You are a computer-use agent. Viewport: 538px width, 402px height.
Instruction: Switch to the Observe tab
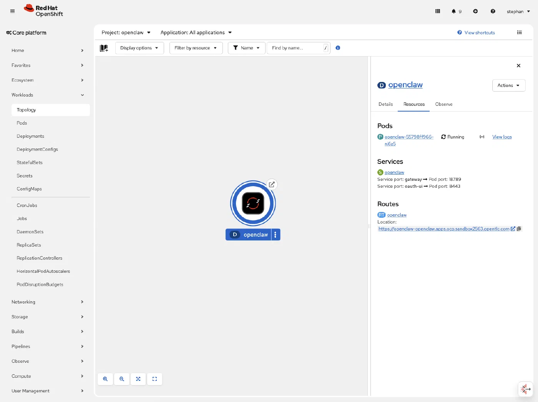(443, 104)
